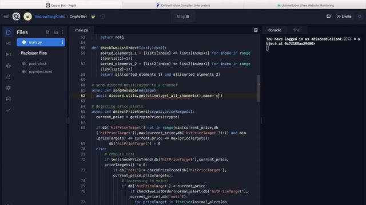
Task: Open the Debugger sidebar icon
Action: 8,54
